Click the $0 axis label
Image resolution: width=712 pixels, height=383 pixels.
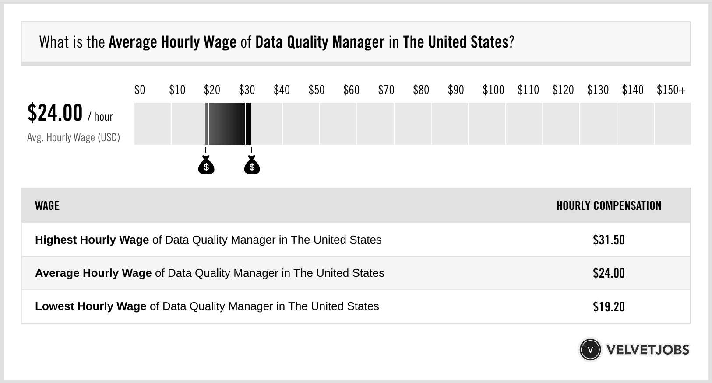point(140,90)
